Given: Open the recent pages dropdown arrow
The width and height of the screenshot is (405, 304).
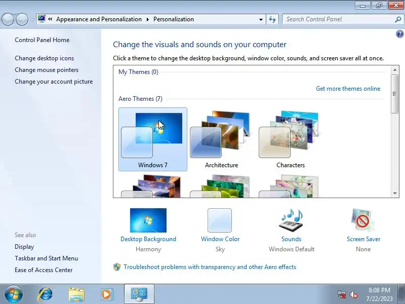Looking at the screenshot, I should (32, 20).
